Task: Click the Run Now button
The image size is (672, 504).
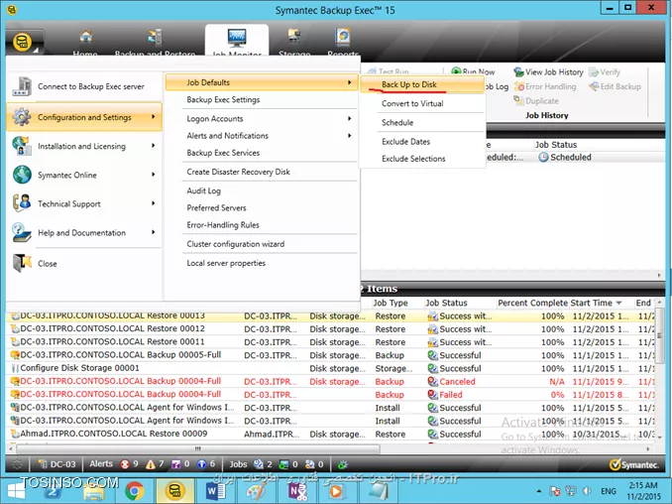Action: [473, 71]
